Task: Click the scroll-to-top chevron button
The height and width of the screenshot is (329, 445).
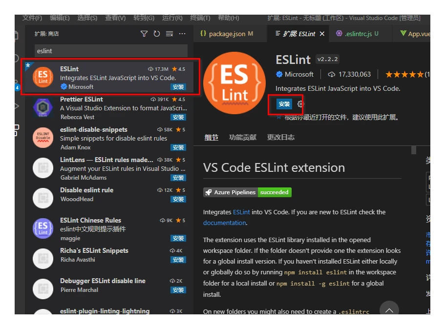Action: [x=389, y=310]
